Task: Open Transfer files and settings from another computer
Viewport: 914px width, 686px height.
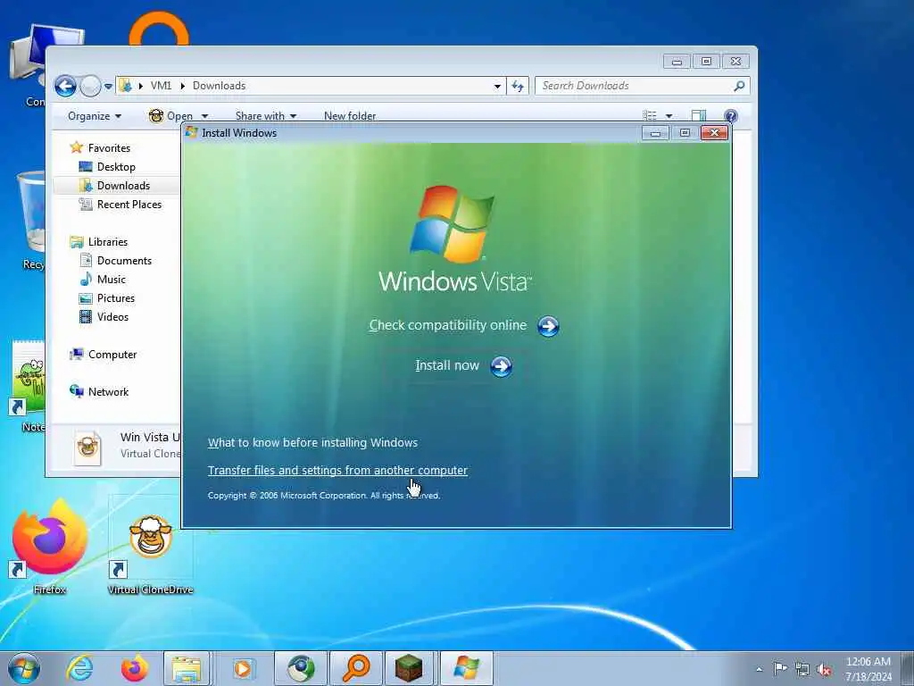Action: click(x=337, y=470)
